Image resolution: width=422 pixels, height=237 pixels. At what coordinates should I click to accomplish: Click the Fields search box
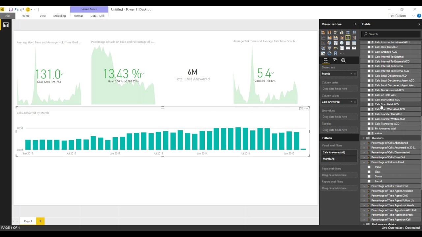tap(391, 34)
